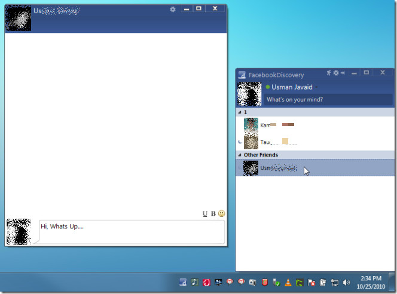The image size is (397, 294).
Task: Collapse the friend group named "1"
Action: click(x=240, y=112)
